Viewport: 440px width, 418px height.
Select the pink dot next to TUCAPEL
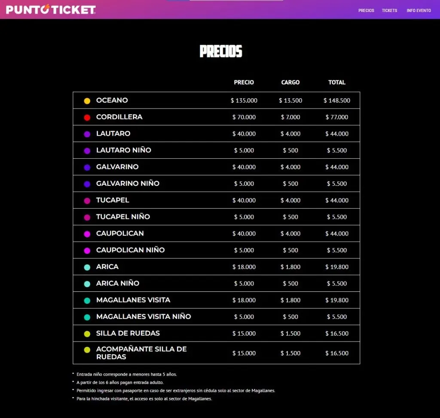click(87, 200)
